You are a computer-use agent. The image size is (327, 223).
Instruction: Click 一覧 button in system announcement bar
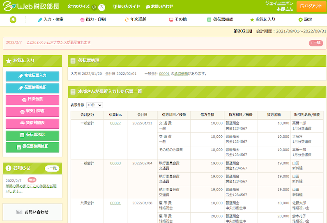pos(315,43)
